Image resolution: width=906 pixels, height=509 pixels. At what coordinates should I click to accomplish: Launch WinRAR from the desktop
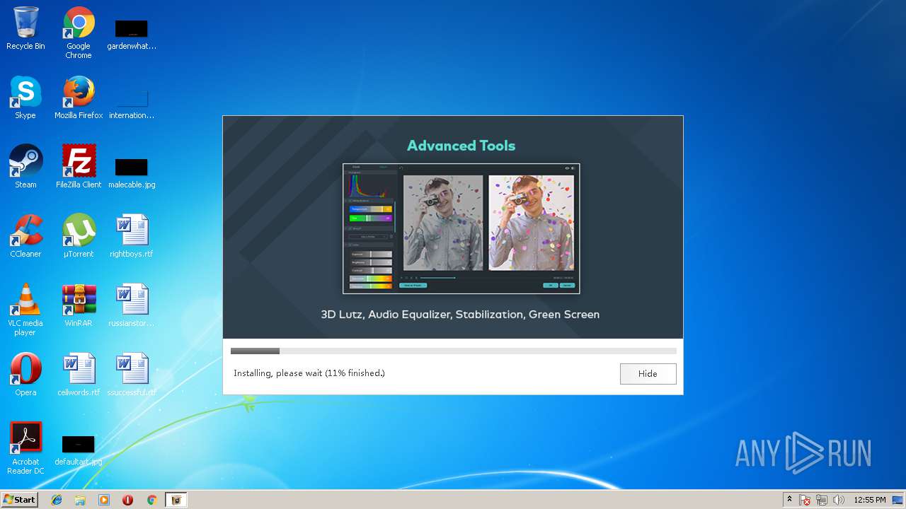(x=79, y=305)
